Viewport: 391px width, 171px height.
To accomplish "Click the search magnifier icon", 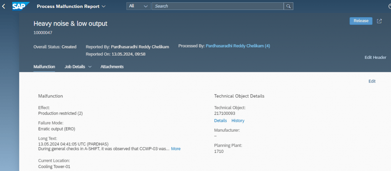I will [x=289, y=6].
